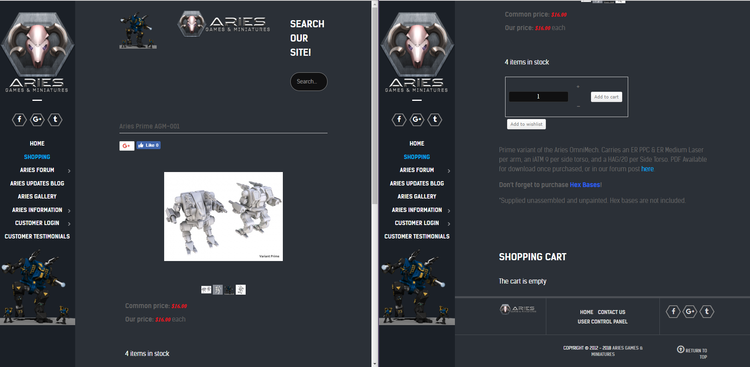Share product with the G+ share button
The width and height of the screenshot is (750, 367).
(x=127, y=146)
